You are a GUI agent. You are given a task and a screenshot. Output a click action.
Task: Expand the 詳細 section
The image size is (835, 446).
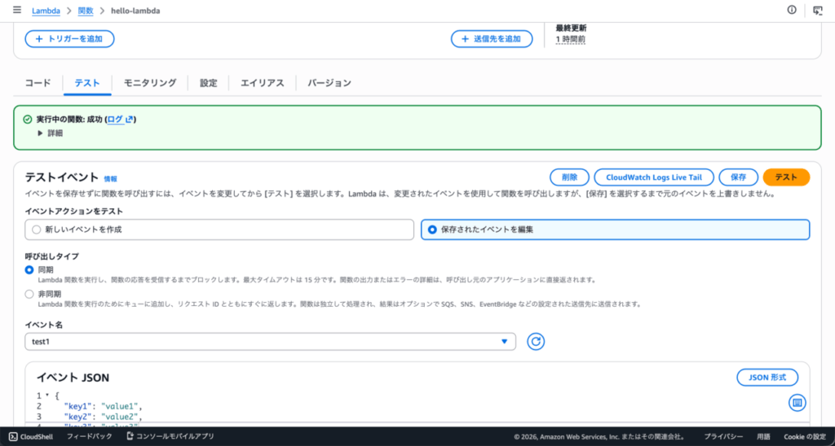pyautogui.click(x=50, y=133)
